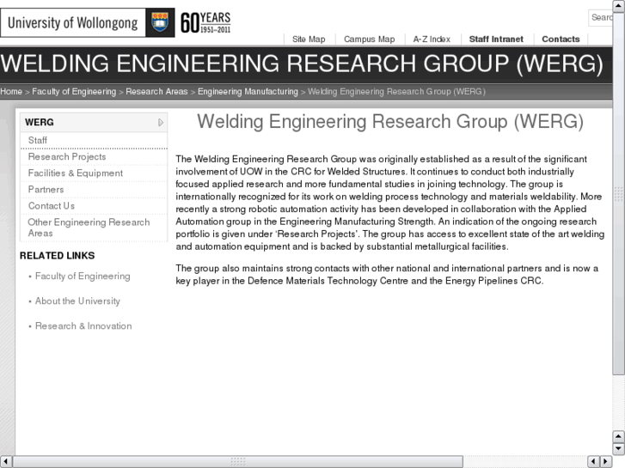Image resolution: width=625 pixels, height=468 pixels.
Task: Click the vertical scrollbar thumb
Action: (618, 193)
